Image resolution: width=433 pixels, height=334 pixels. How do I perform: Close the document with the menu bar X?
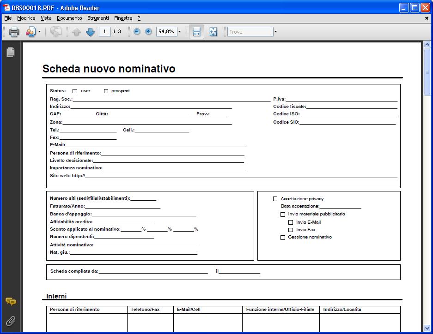pyautogui.click(x=427, y=18)
